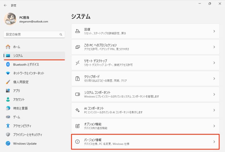Click the Windows Update sync icon
Viewport: 225px width, 152px height.
pyautogui.click(x=8, y=143)
